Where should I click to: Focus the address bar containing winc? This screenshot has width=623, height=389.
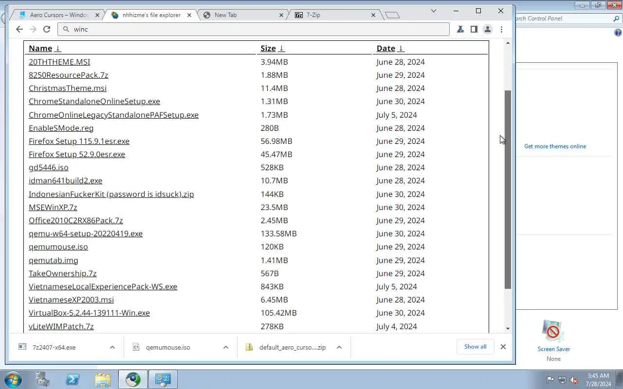pos(253,29)
